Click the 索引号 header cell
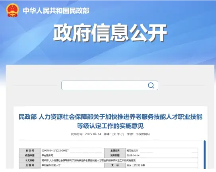Image resolution: width=216 pixels, height=172 pixels. 30,150
